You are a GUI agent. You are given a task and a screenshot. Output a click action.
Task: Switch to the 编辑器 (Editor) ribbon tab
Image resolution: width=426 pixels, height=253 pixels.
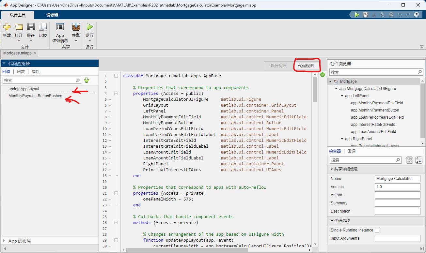[x=52, y=15]
